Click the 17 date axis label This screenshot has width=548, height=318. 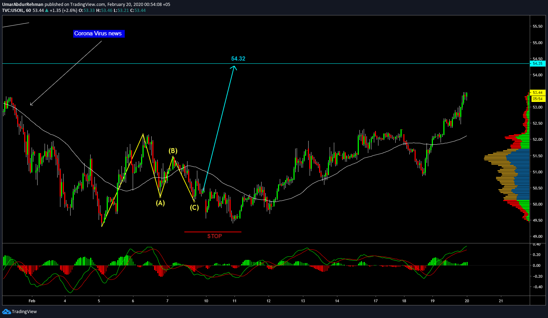(x=376, y=301)
